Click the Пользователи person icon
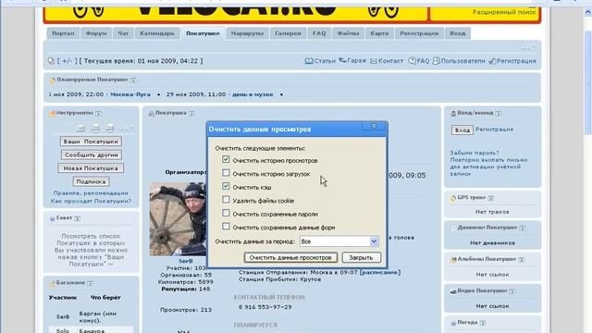Image resolution: width=592 pixels, height=333 pixels. point(436,61)
